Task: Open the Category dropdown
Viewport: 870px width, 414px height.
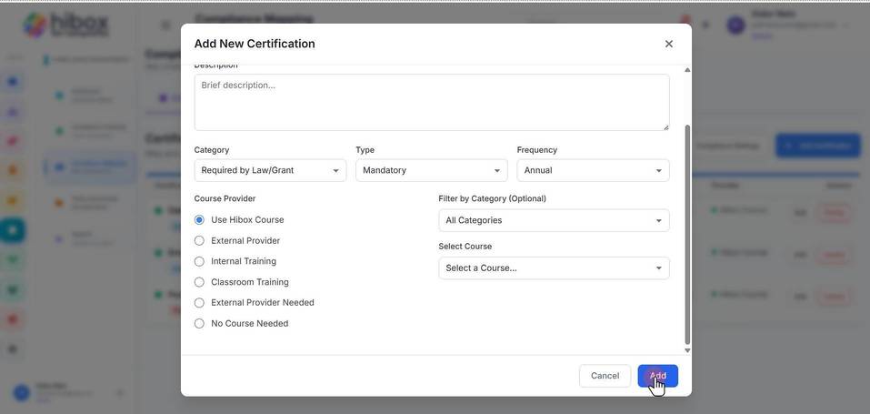Action: [270, 170]
